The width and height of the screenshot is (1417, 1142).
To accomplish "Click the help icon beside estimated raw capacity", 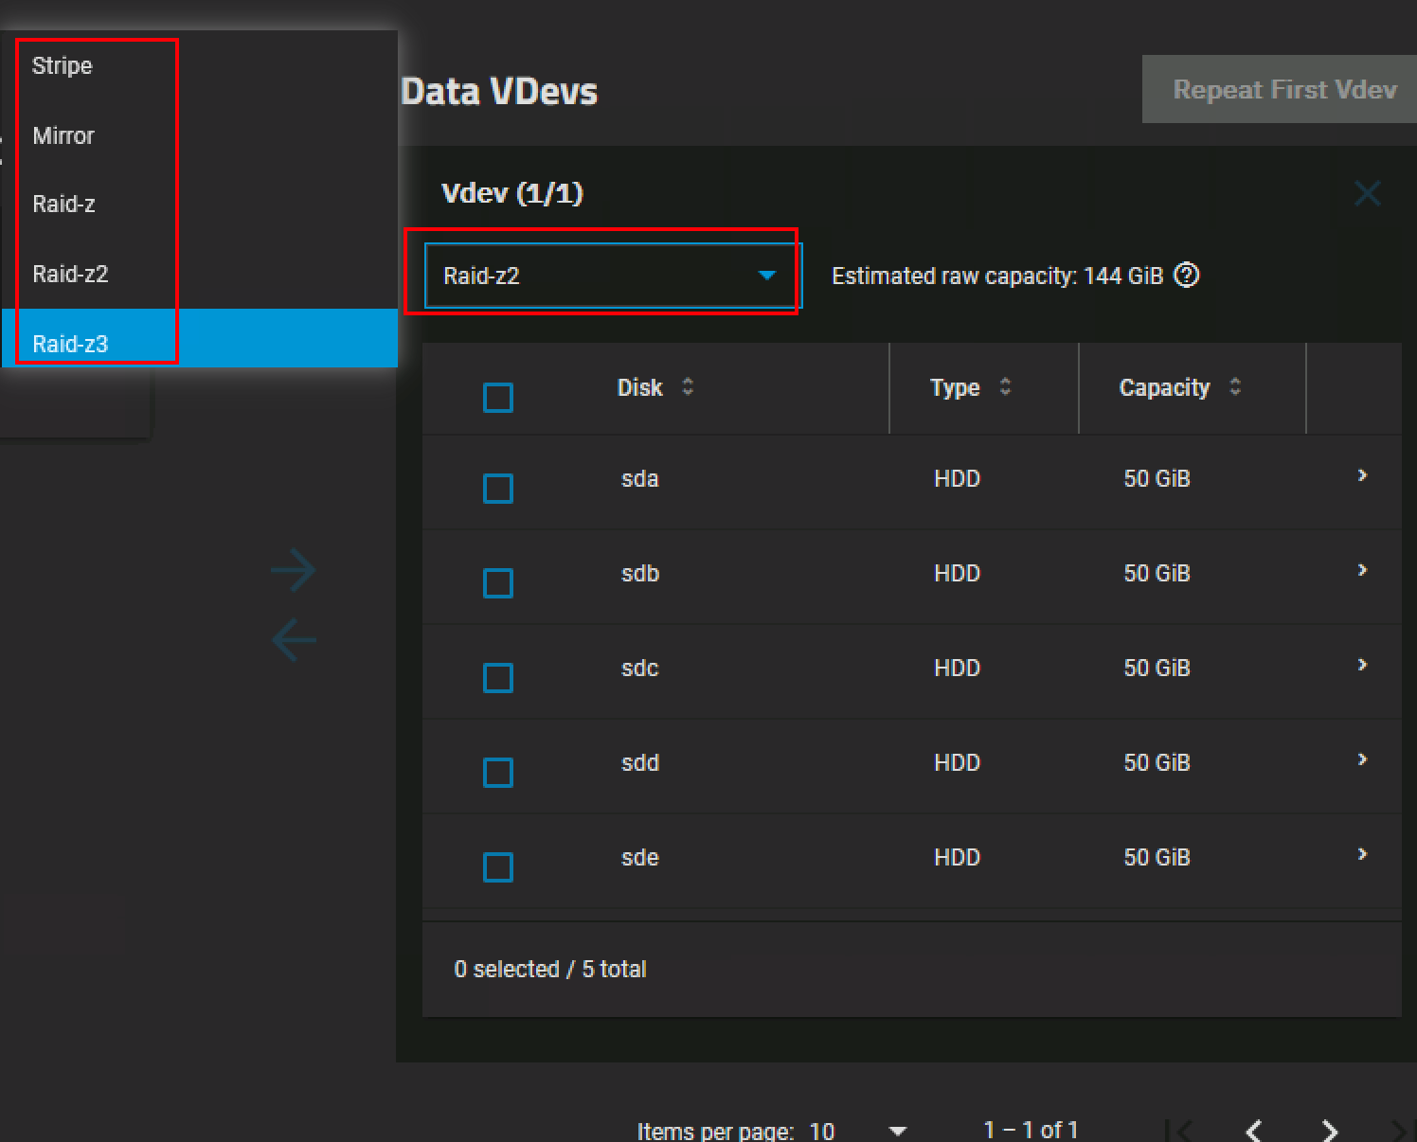I will [x=1186, y=276].
